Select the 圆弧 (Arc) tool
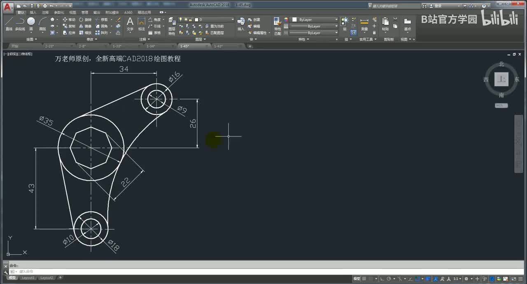The image size is (527, 284). tap(42, 24)
